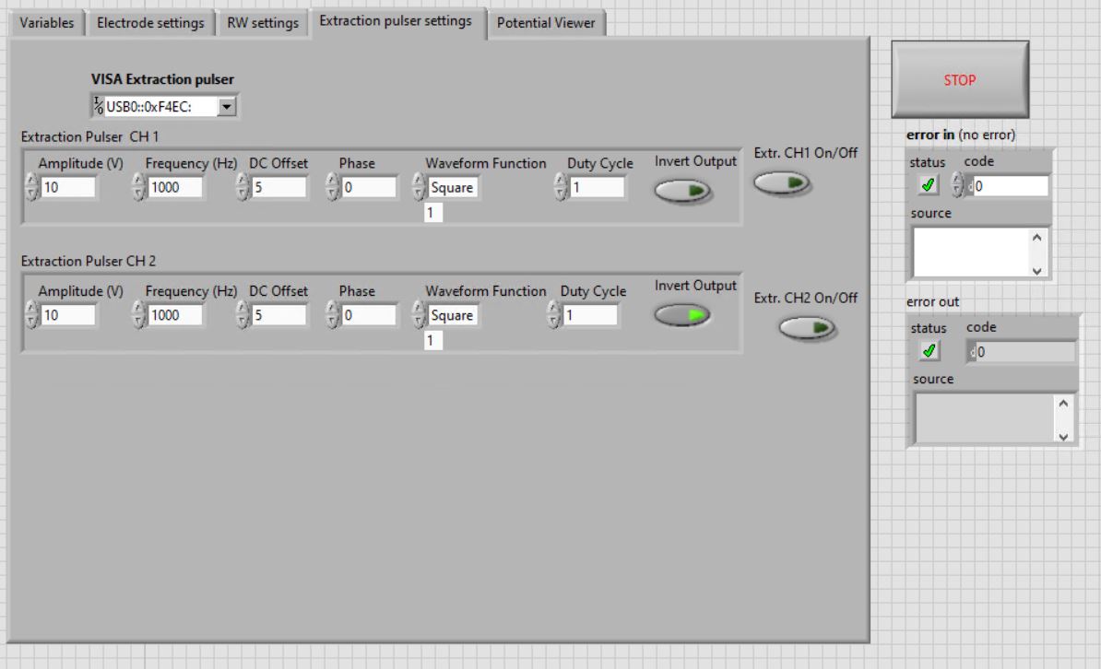Toggle CH 1 Invert Output switch
Screen dimensions: 1101x669
point(682,191)
